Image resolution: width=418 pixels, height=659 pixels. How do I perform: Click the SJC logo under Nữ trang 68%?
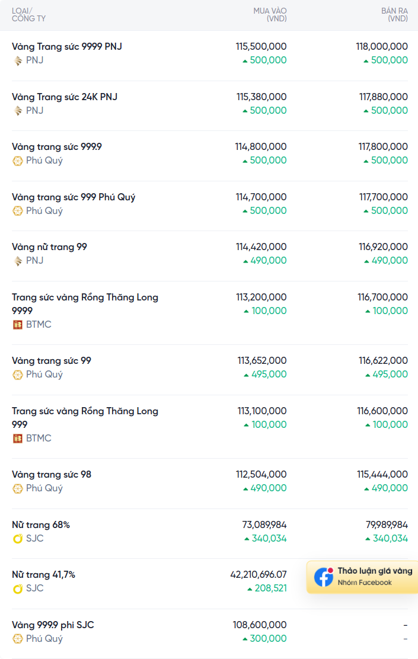click(18, 538)
